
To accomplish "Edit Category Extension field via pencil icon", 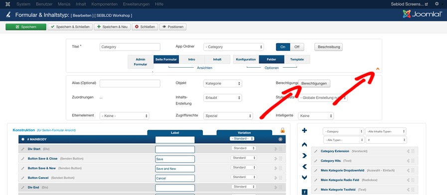I will (315, 151).
